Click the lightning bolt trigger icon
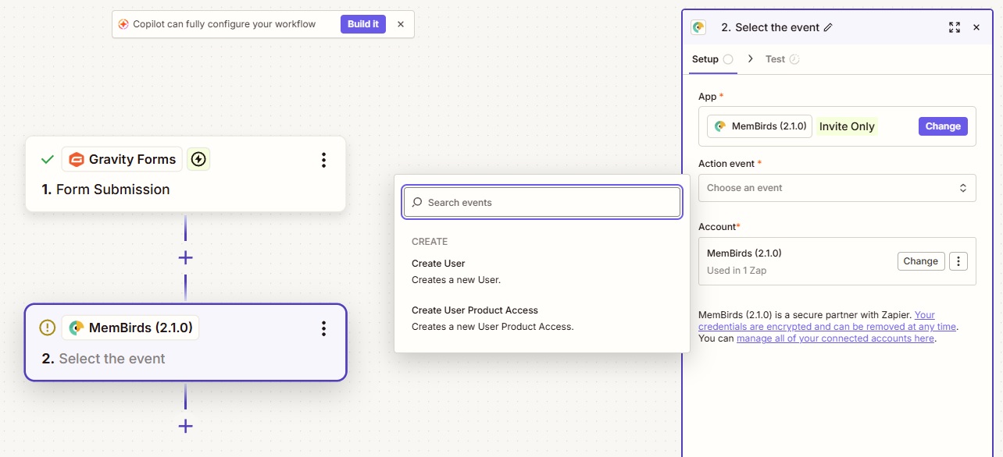The width and height of the screenshot is (1003, 457). (198, 160)
